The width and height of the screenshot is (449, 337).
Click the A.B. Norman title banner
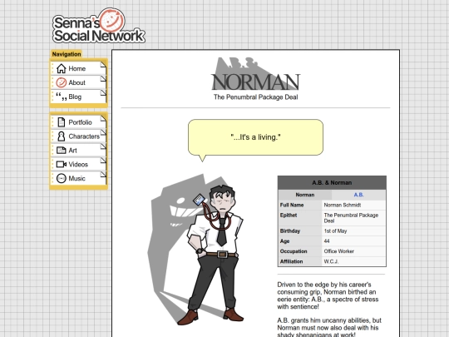255,74
